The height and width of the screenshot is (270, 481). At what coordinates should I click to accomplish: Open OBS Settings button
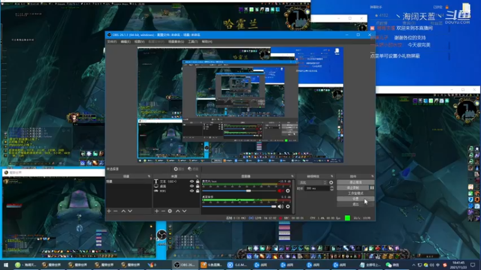pyautogui.click(x=355, y=199)
